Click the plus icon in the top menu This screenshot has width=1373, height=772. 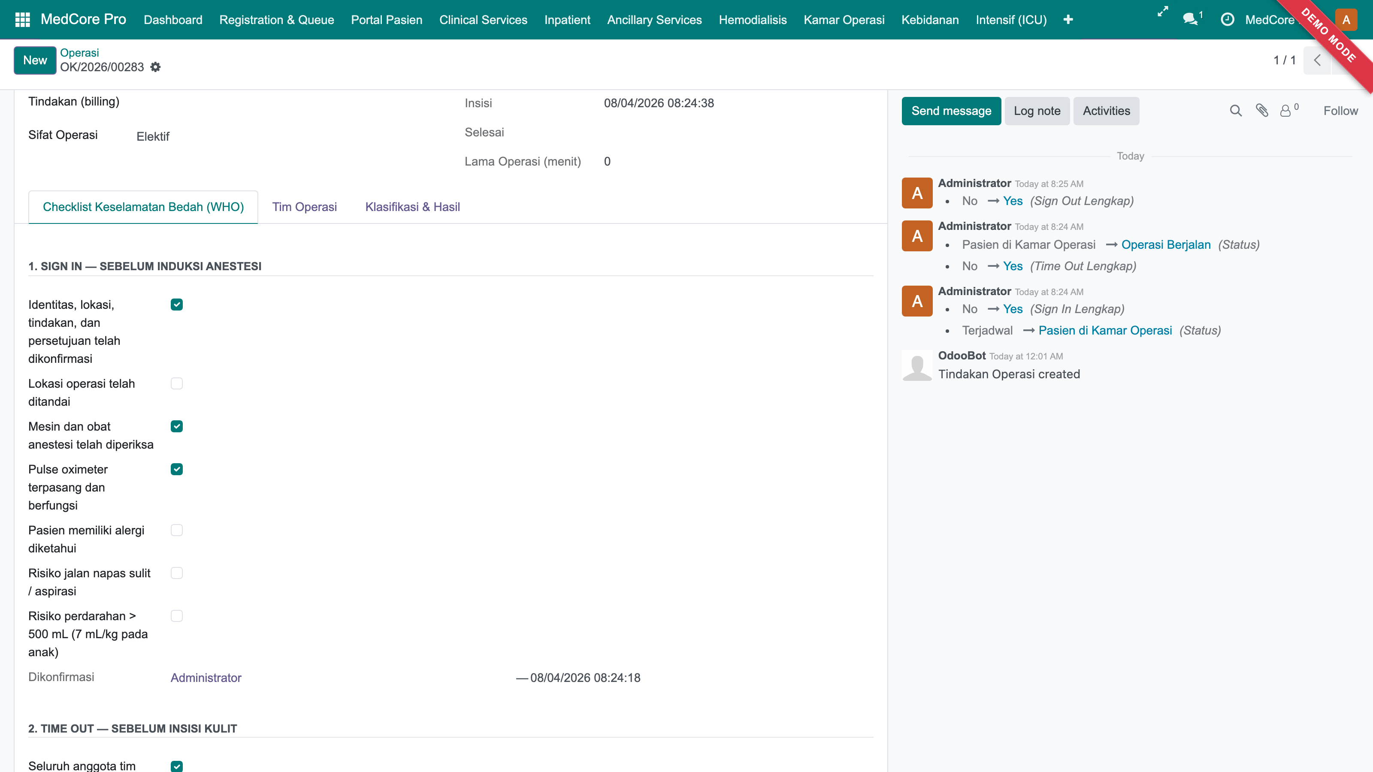click(x=1068, y=20)
